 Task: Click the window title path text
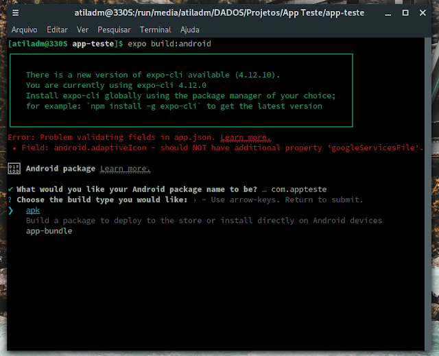[219, 13]
